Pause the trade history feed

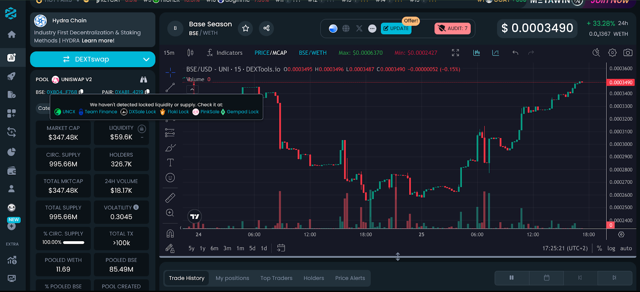pyautogui.click(x=512, y=278)
